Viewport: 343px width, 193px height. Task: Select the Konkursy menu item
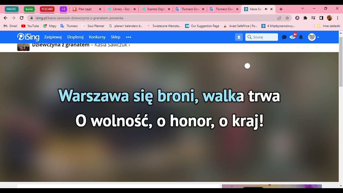pos(97,37)
